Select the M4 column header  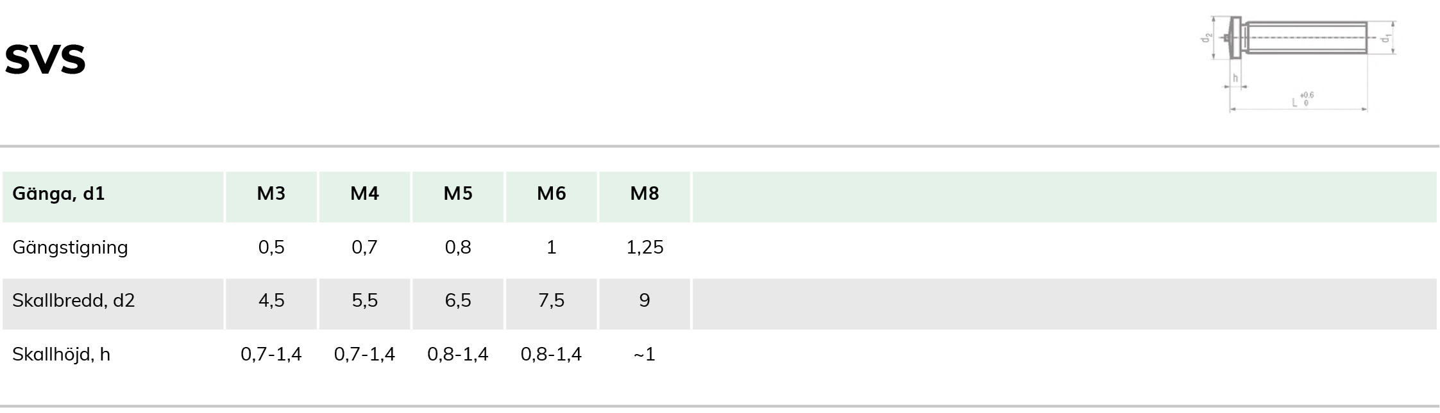364,197
